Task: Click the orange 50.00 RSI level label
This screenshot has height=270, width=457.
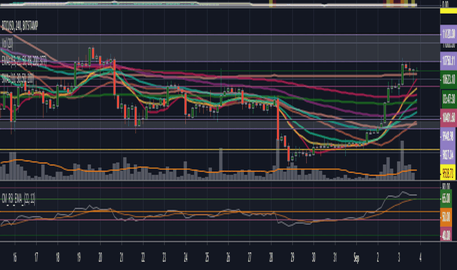Action: click(446, 217)
